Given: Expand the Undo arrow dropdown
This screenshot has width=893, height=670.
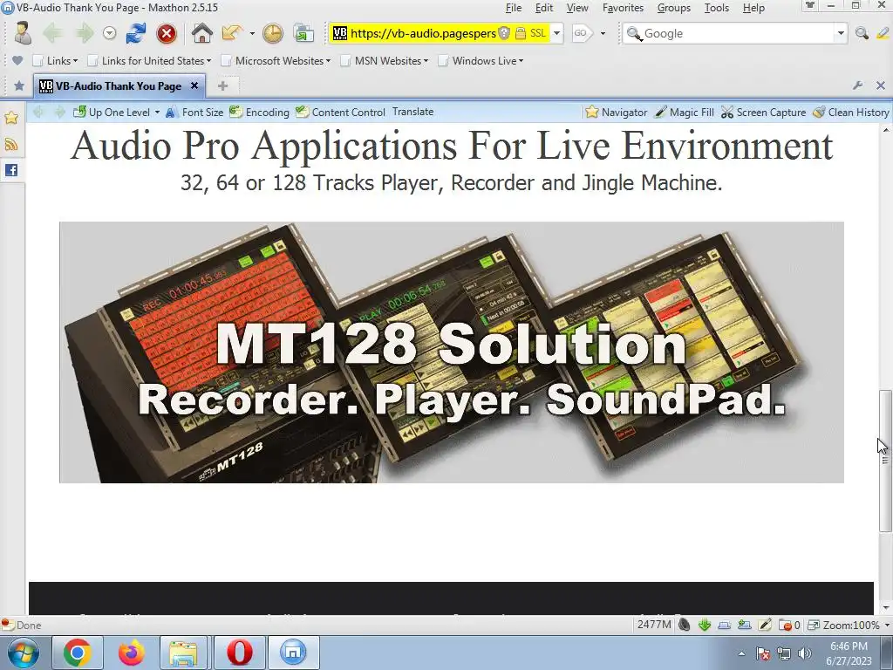Looking at the screenshot, I should click(252, 34).
